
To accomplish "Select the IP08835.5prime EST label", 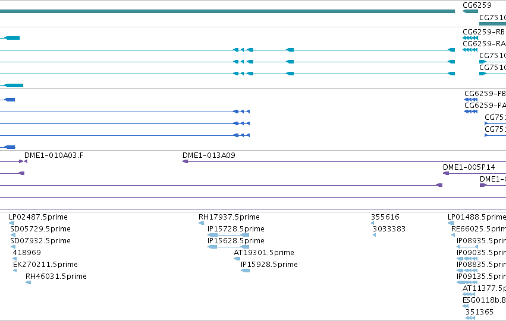I will (481, 265).
